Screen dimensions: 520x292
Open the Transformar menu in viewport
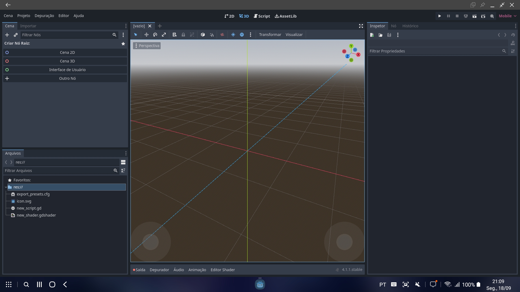click(x=270, y=35)
